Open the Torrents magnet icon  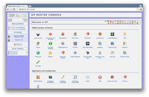tap(125, 77)
